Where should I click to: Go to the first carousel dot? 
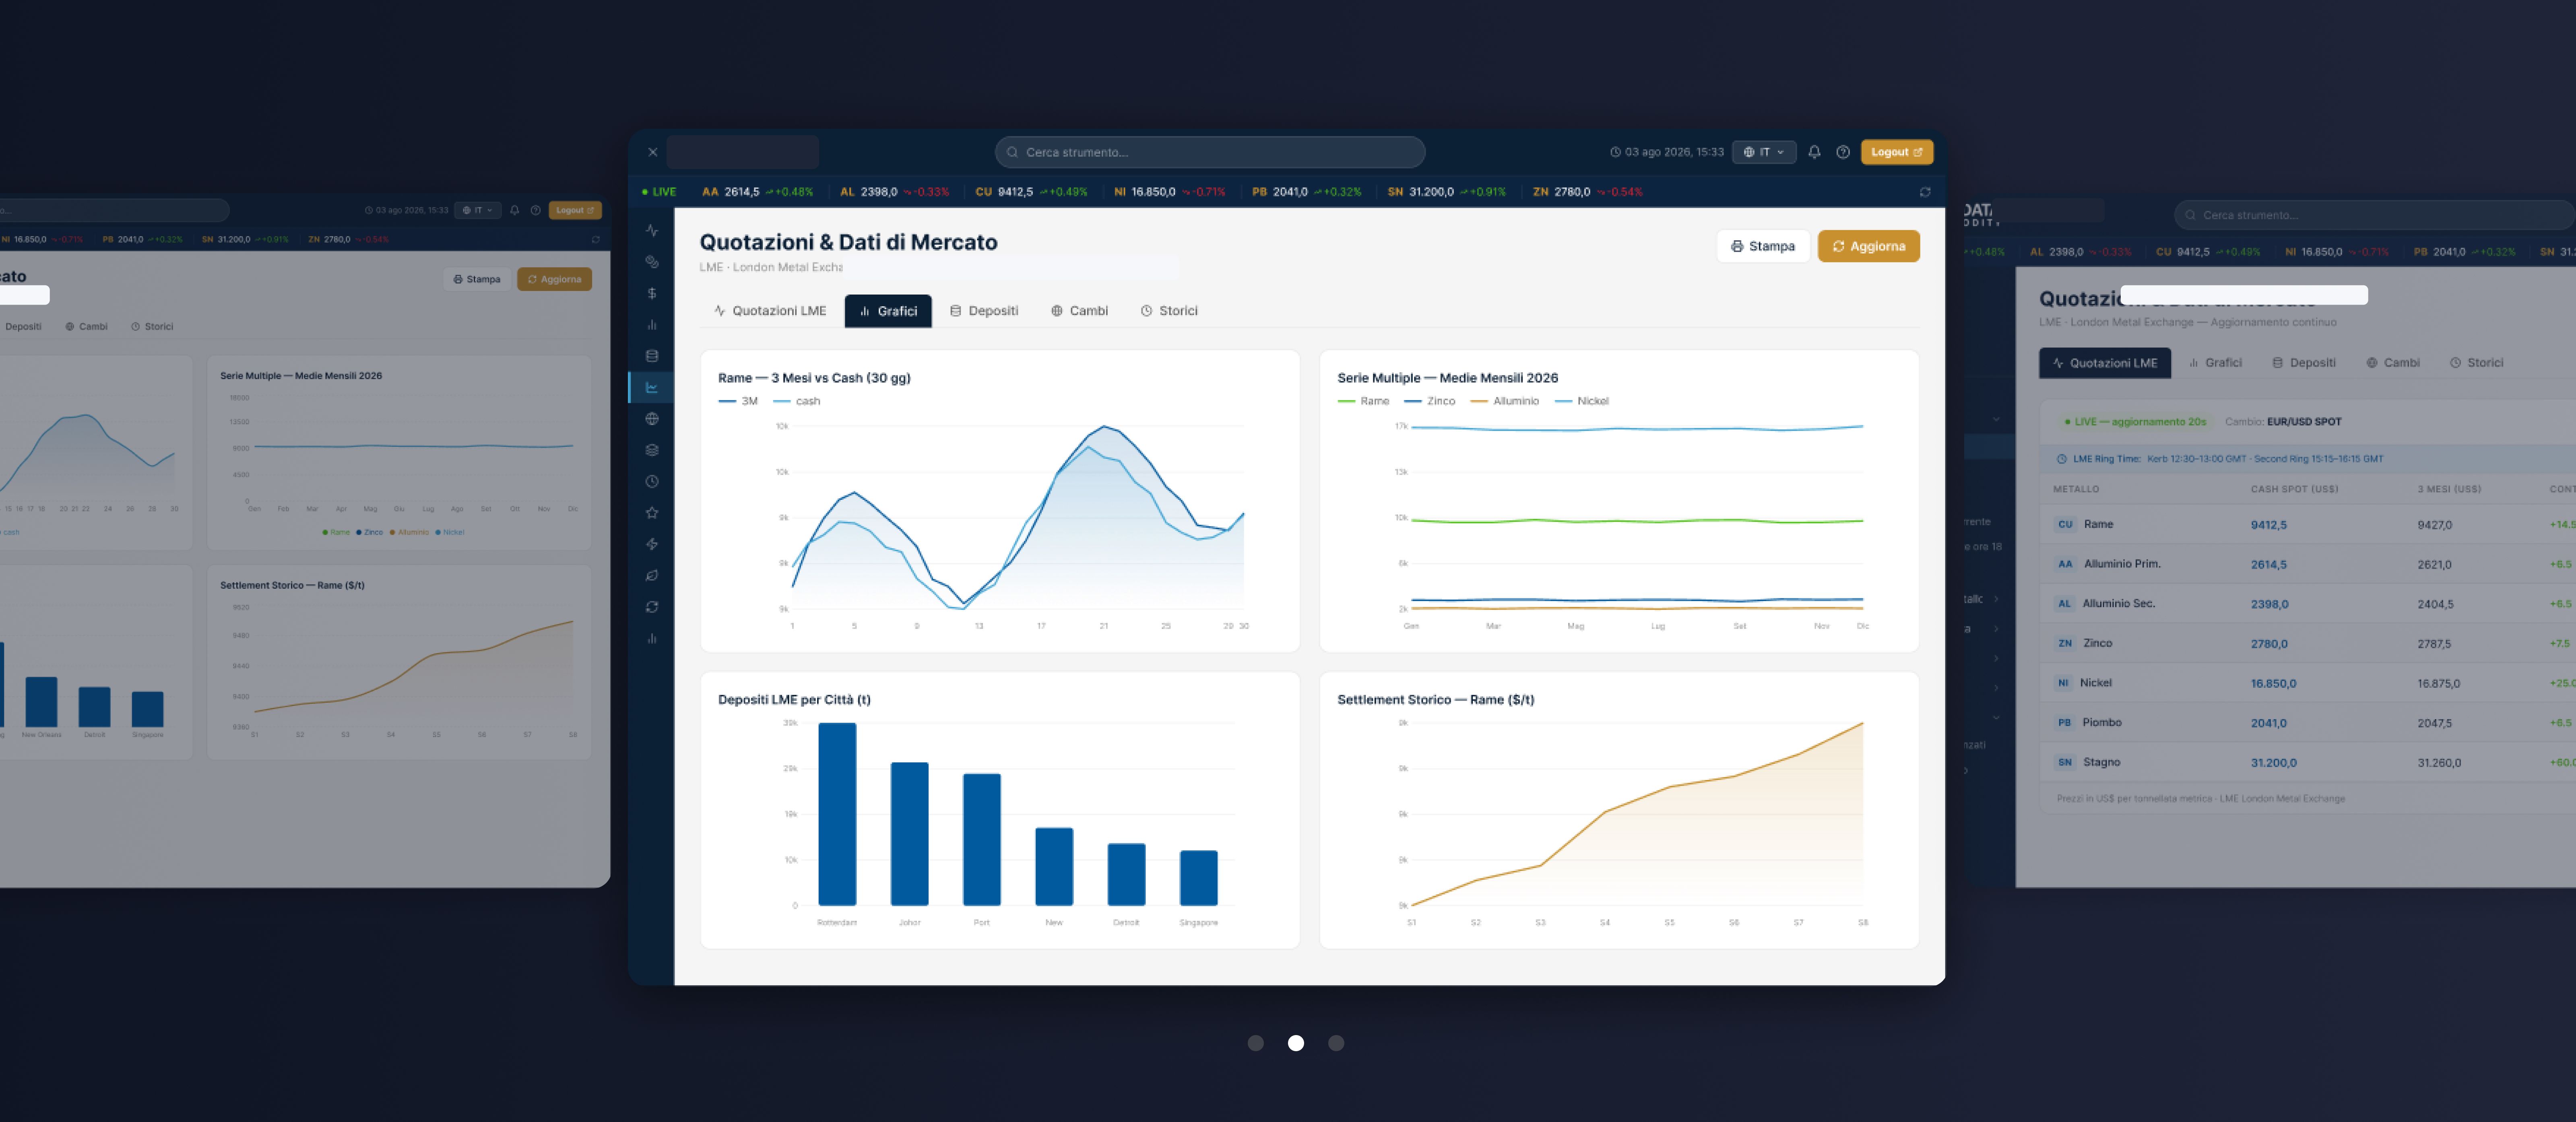tap(1256, 1043)
